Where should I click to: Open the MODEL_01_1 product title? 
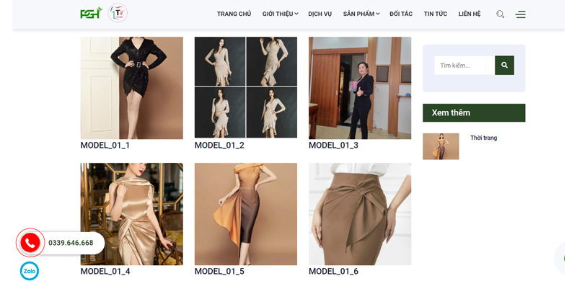pyautogui.click(x=105, y=146)
